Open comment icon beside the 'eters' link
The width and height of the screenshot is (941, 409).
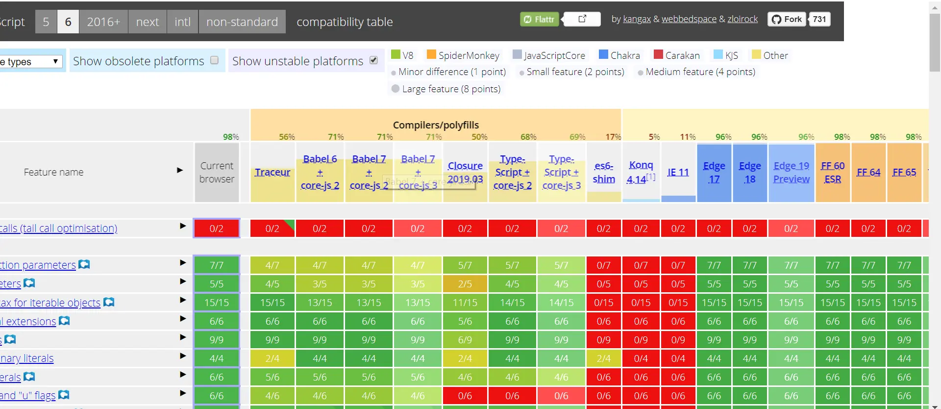pos(29,283)
